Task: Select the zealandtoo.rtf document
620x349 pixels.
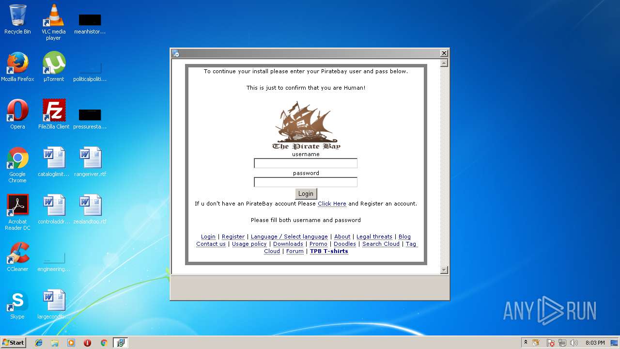Action: tap(90, 209)
